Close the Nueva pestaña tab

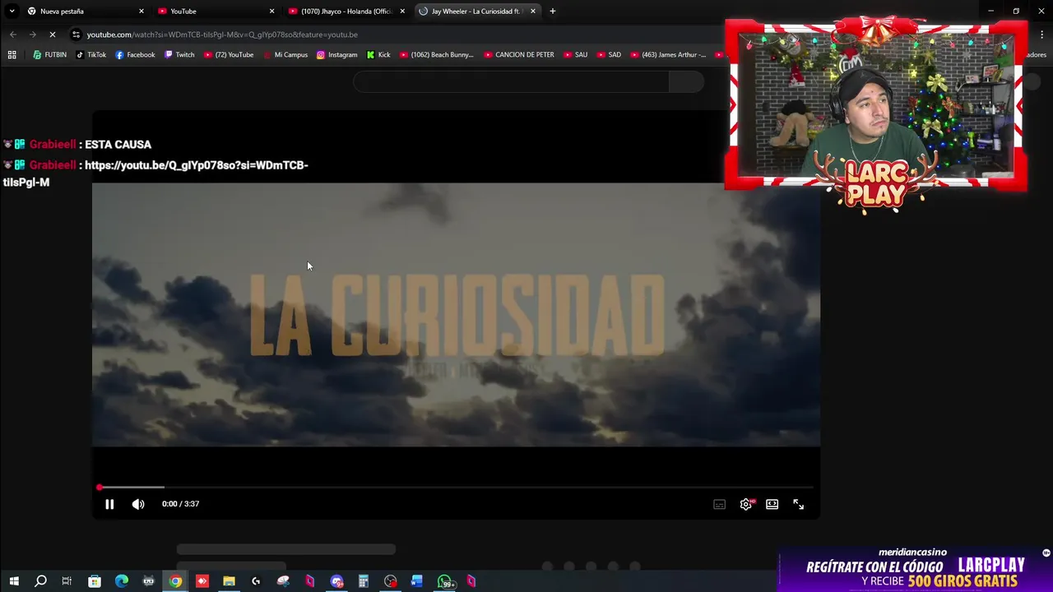point(141,11)
